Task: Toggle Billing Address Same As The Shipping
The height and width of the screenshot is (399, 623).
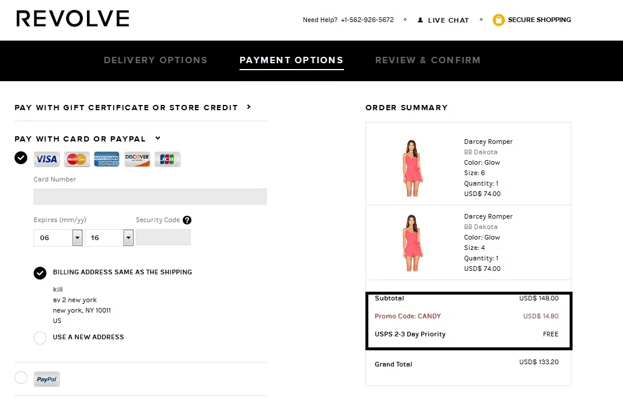Action: coord(40,273)
